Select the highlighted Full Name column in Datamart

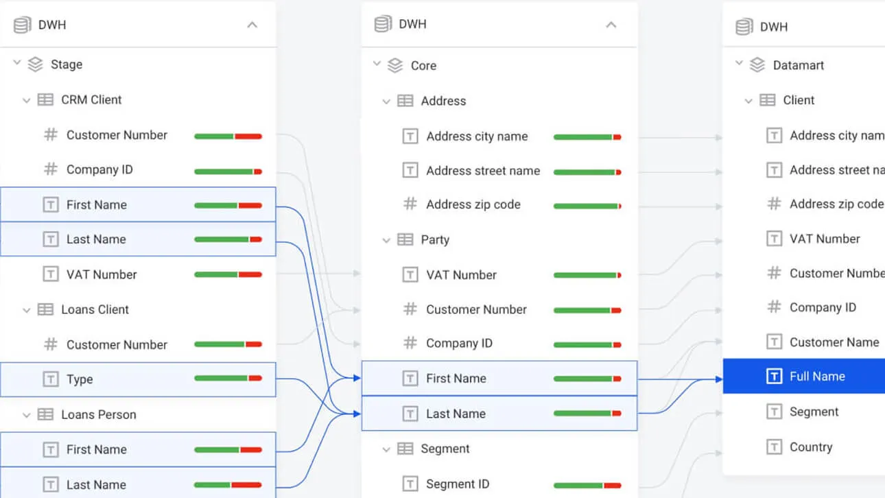click(816, 376)
